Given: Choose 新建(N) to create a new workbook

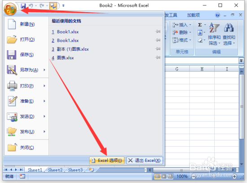Looking at the screenshot, I should (x=26, y=24).
